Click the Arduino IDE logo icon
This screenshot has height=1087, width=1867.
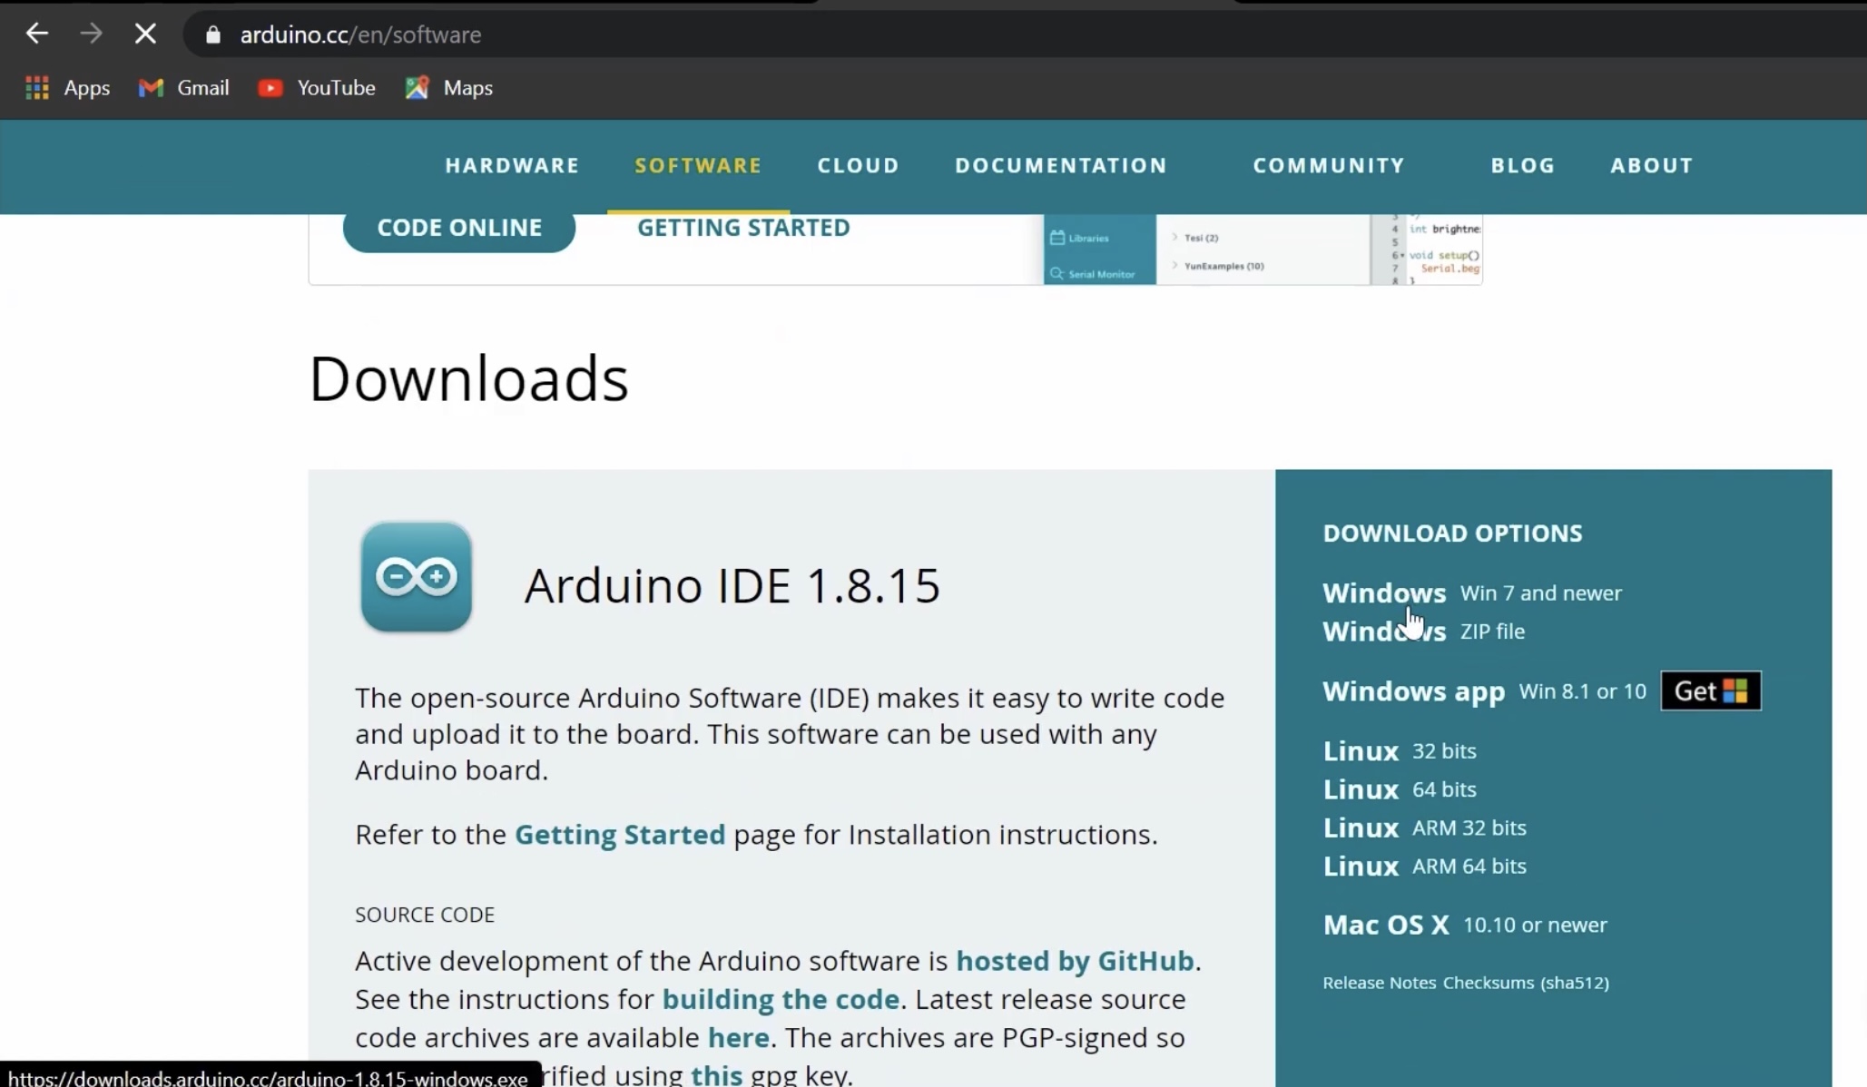[x=416, y=577]
